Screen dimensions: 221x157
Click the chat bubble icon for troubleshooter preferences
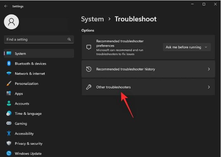coord(89,47)
